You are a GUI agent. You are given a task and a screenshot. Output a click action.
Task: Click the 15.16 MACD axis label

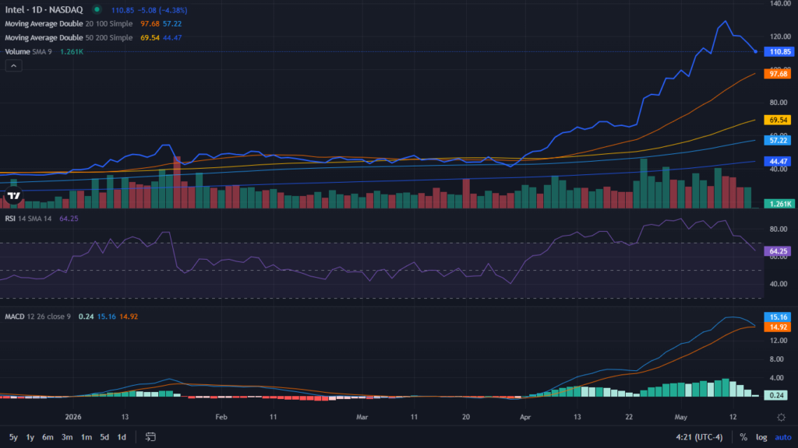[x=778, y=317]
